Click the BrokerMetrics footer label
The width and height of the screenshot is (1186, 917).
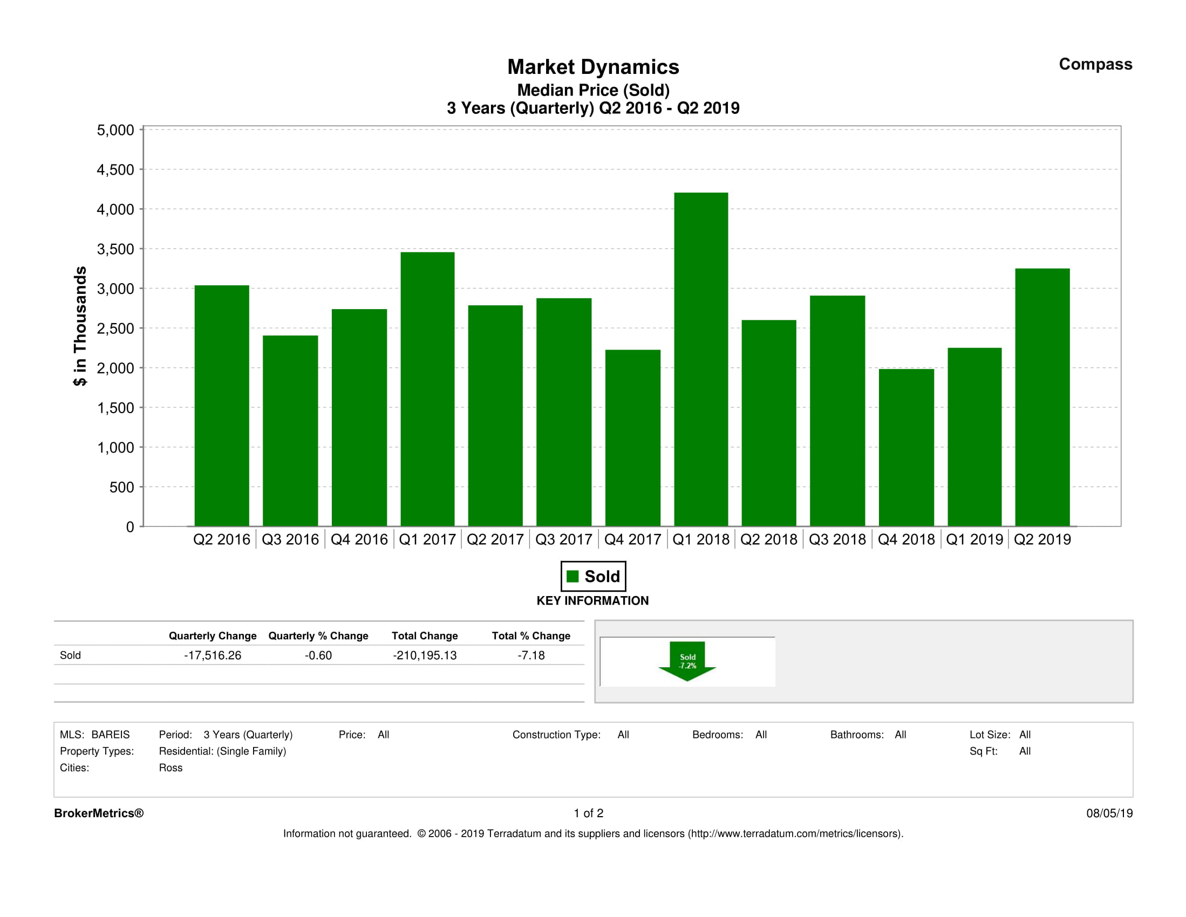click(x=99, y=813)
